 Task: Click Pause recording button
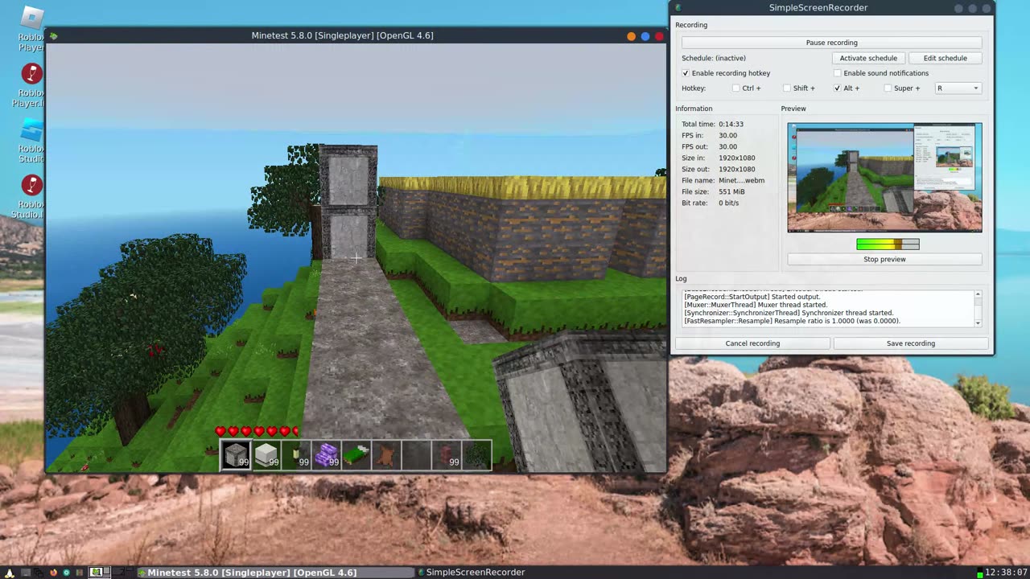tap(831, 43)
